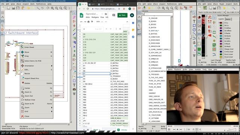240x135 pixels.
Task: Open Via size dropdown in Pcbnew
Action: [x=238, y=12]
